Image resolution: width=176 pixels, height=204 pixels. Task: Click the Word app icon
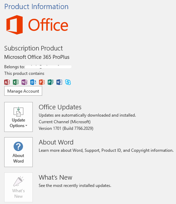[x=59, y=82]
